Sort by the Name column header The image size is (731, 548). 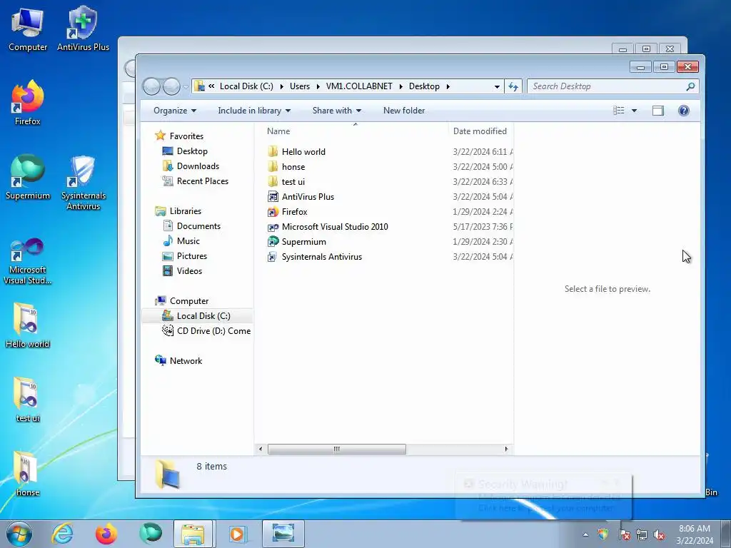click(278, 131)
